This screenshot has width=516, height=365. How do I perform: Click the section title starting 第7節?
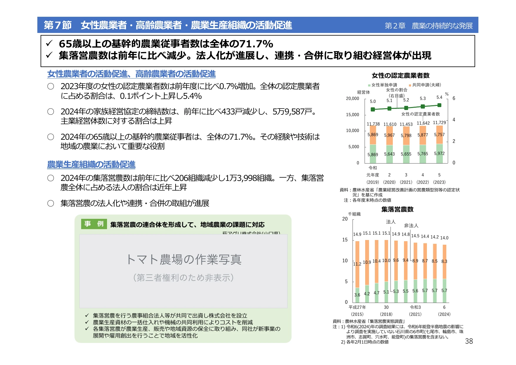pos(168,25)
